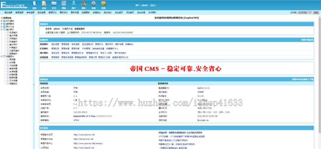Select 美女写真 in the sidebar tree

[14, 35]
